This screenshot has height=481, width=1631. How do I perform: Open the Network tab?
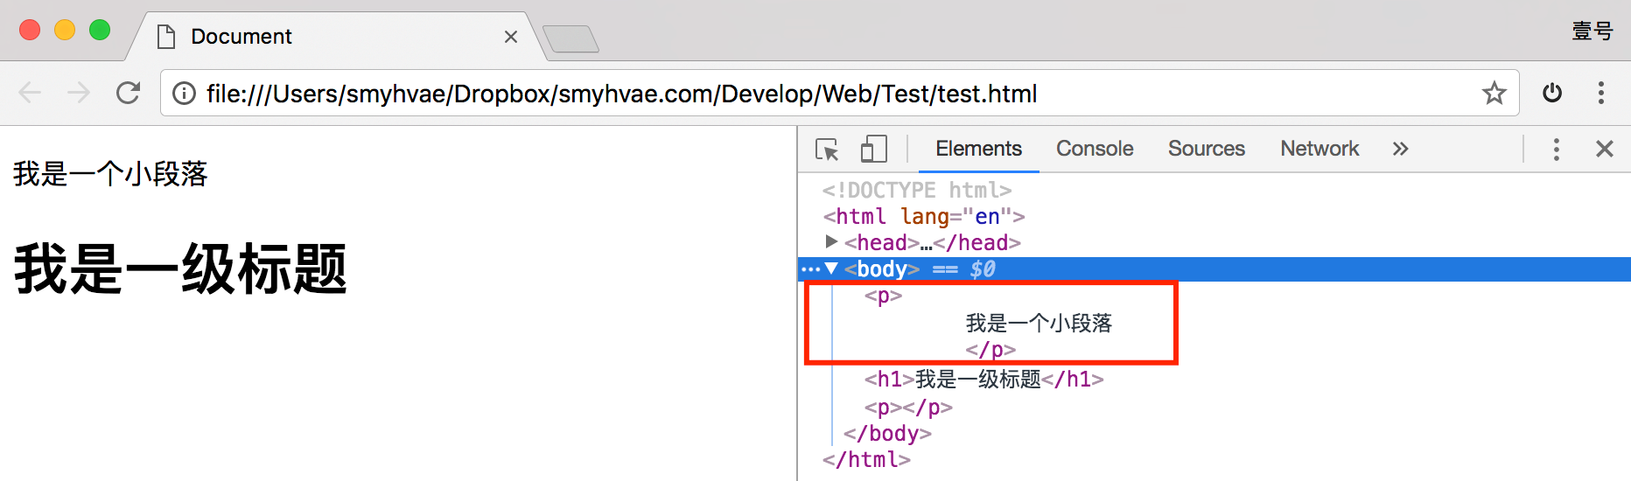pyautogui.click(x=1319, y=149)
